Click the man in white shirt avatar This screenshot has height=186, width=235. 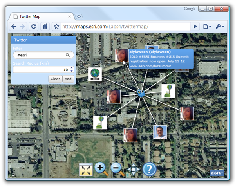click(160, 132)
